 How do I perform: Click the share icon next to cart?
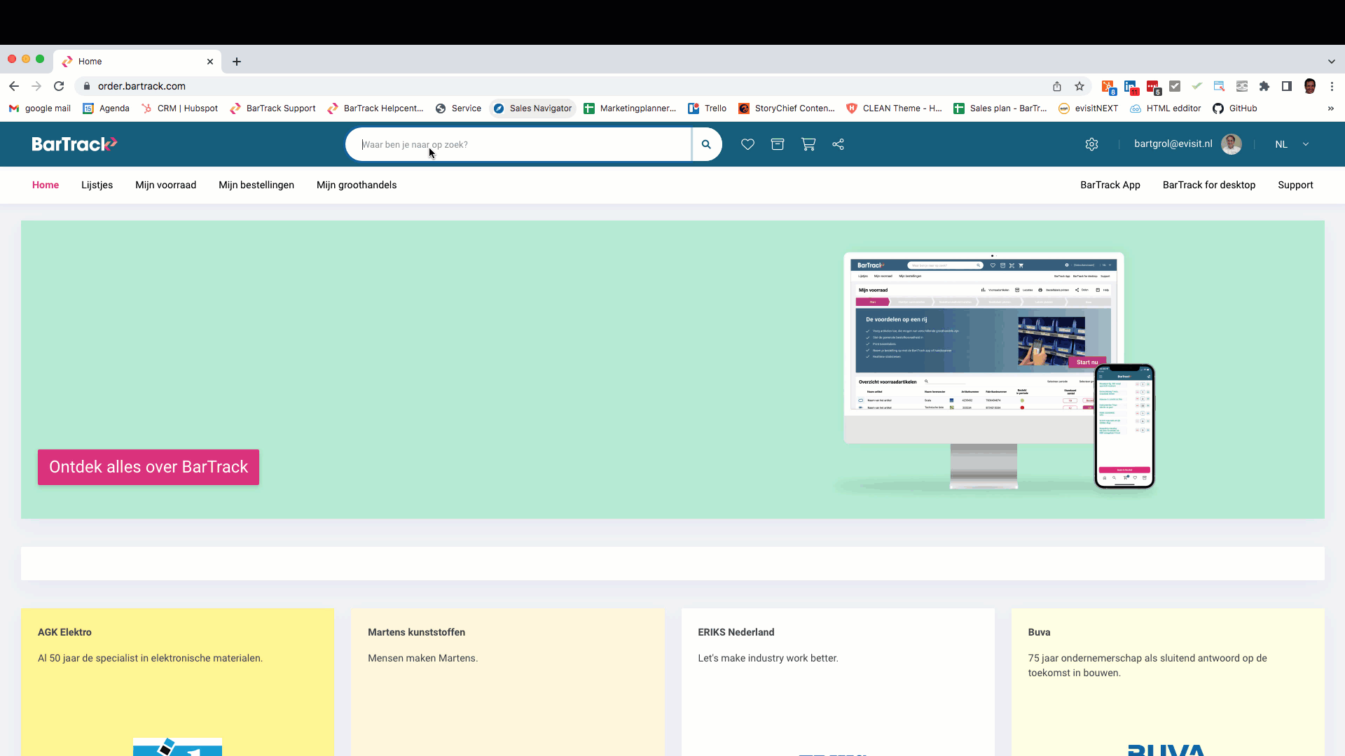[x=838, y=143]
